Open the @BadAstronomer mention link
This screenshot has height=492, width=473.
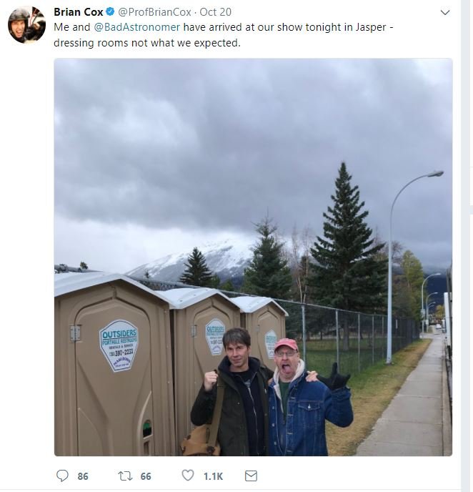(x=137, y=27)
